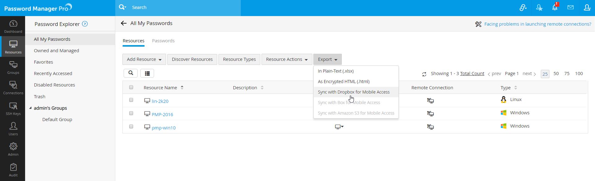Expand the Resource Actions dropdown
Viewport: 595px width, 181px height.
click(x=287, y=59)
